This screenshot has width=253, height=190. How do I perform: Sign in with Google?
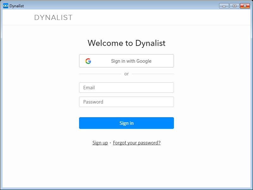tap(126, 61)
